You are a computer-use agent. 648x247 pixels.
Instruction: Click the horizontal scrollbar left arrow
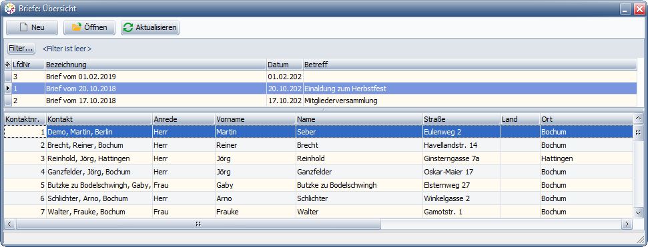coord(10,224)
